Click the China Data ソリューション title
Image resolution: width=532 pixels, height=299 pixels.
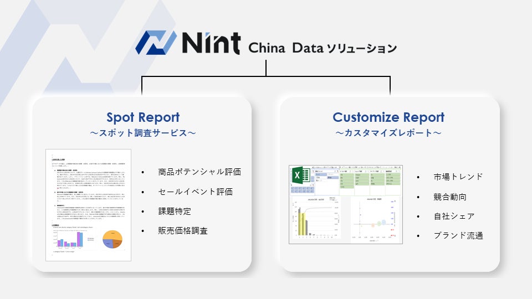click(x=323, y=48)
